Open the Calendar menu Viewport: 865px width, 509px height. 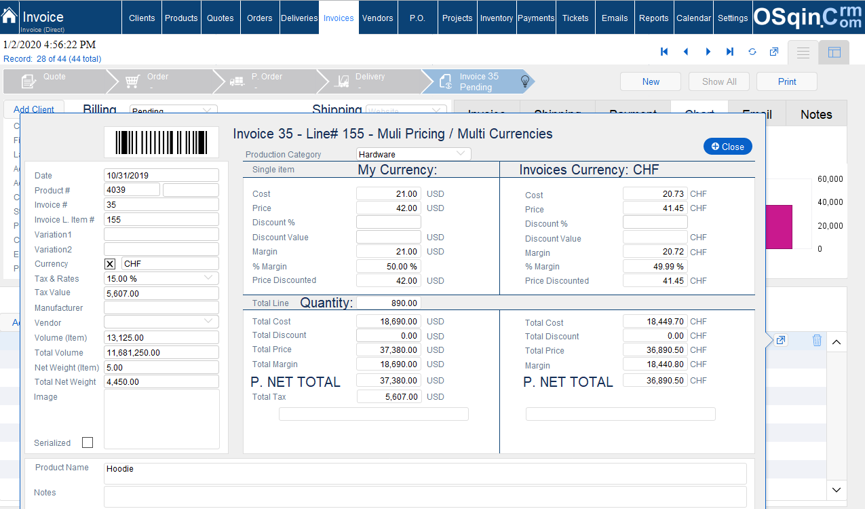coord(694,18)
